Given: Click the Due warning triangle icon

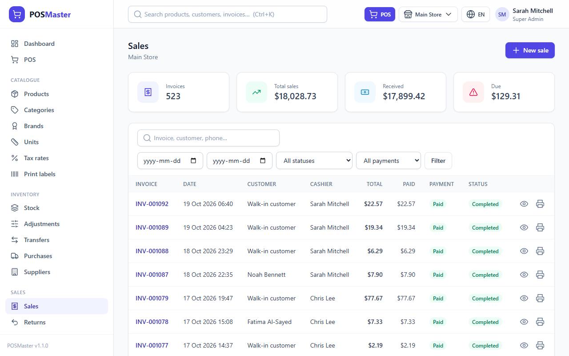Looking at the screenshot, I should (473, 92).
